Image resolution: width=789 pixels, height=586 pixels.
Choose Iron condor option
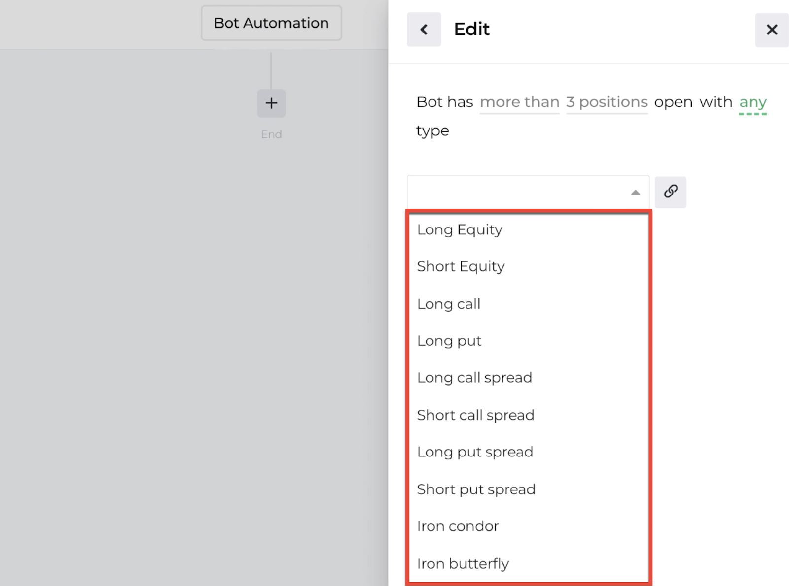528,526
